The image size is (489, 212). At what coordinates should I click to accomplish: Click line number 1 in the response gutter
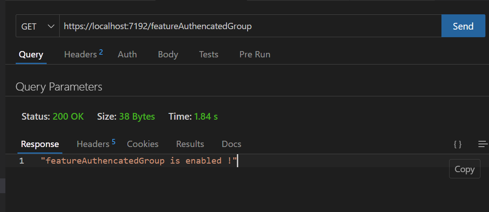point(21,161)
